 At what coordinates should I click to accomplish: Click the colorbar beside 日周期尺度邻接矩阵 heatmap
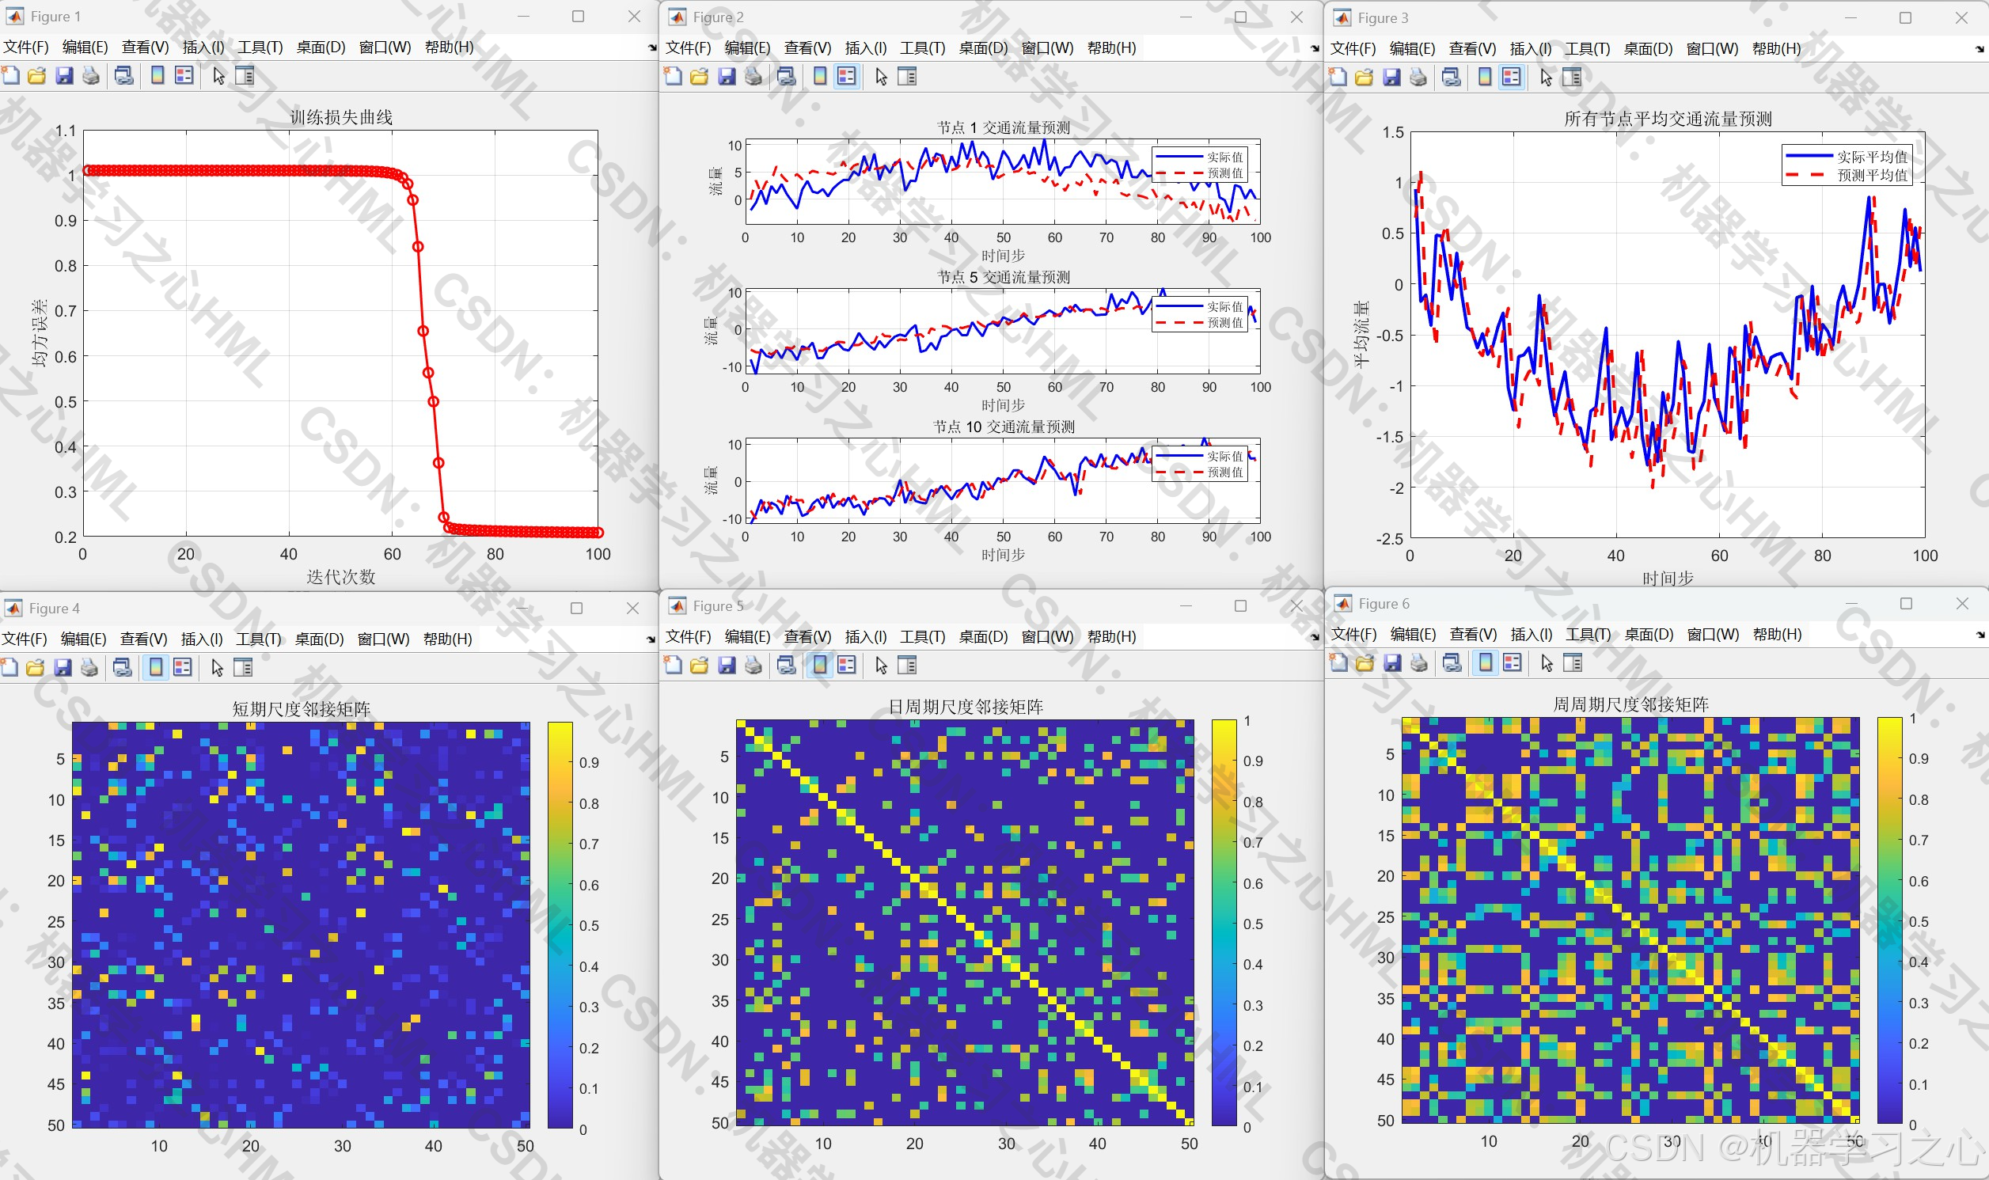point(1224,922)
